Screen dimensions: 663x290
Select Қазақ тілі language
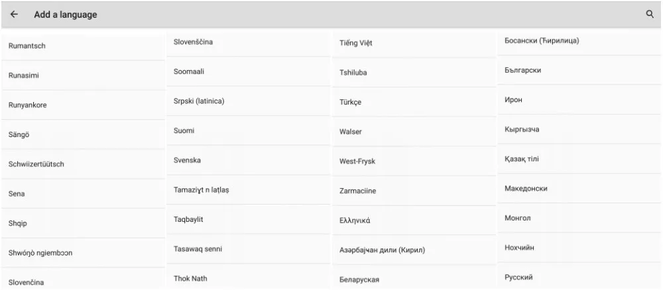pos(579,159)
